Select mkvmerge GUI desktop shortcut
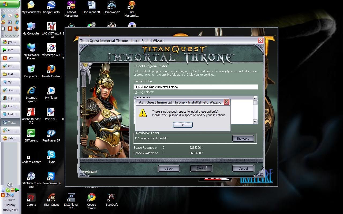This screenshot has width=343, height=214. (51, 50)
